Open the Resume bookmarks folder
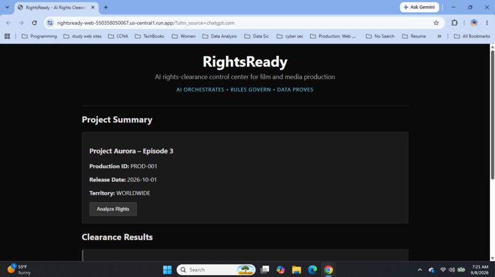The height and width of the screenshot is (277, 495). (x=414, y=36)
